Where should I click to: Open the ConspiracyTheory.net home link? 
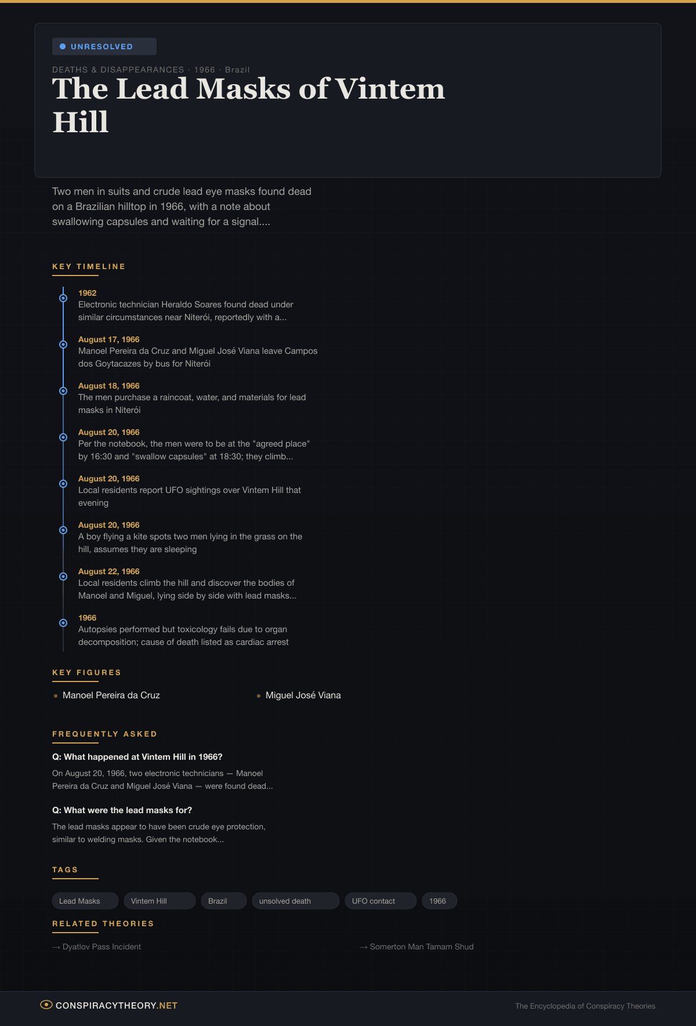116,1005
